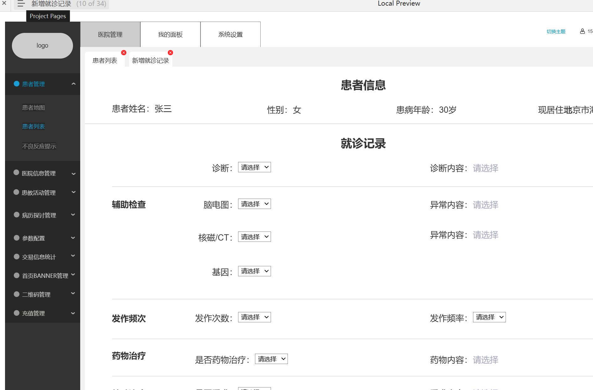This screenshot has height=390, width=593.
Task: Open the 核磁/CT dropdown
Action: (254, 237)
